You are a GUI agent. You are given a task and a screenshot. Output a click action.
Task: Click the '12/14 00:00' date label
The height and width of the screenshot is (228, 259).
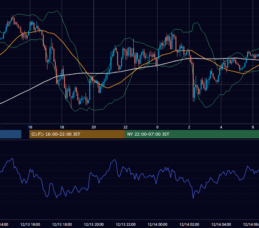click(x=157, y=225)
